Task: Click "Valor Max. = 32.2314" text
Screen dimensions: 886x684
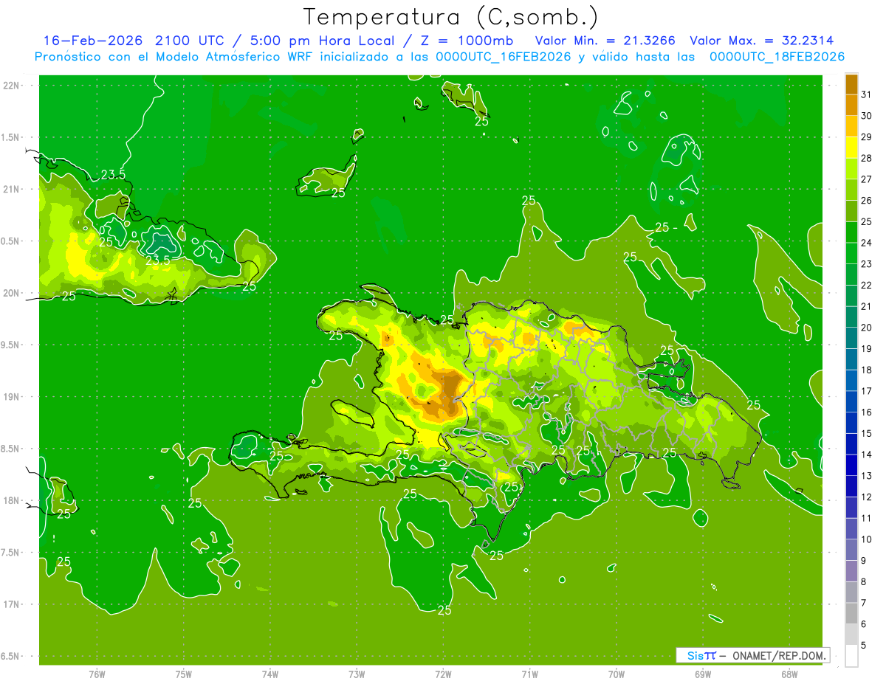Action: click(x=762, y=40)
